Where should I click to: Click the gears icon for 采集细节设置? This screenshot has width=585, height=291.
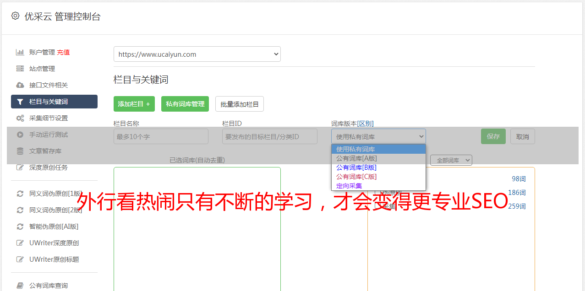pos(20,118)
